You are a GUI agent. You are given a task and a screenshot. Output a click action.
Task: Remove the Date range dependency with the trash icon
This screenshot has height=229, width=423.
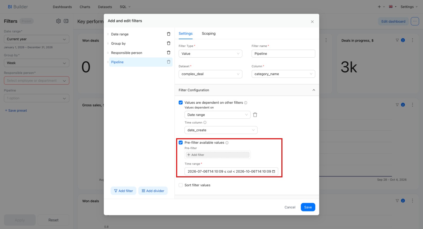tap(255, 115)
